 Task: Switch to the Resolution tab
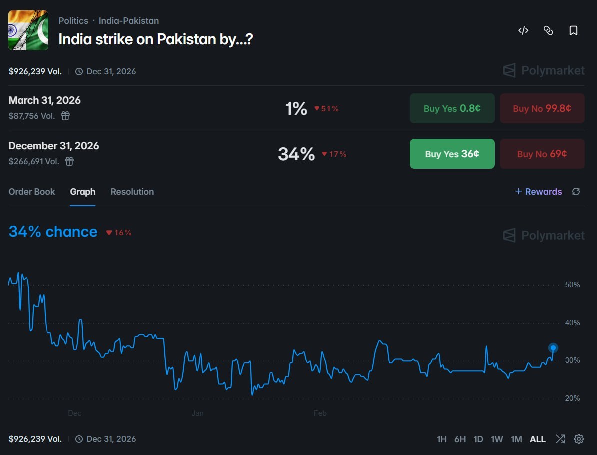tap(132, 192)
